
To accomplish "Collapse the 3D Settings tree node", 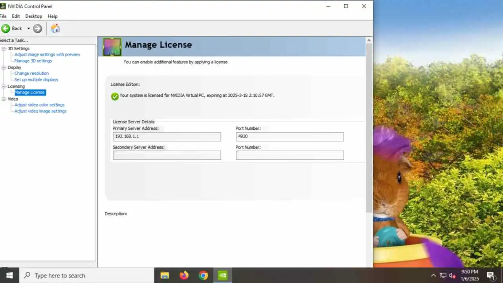I will click(4, 49).
